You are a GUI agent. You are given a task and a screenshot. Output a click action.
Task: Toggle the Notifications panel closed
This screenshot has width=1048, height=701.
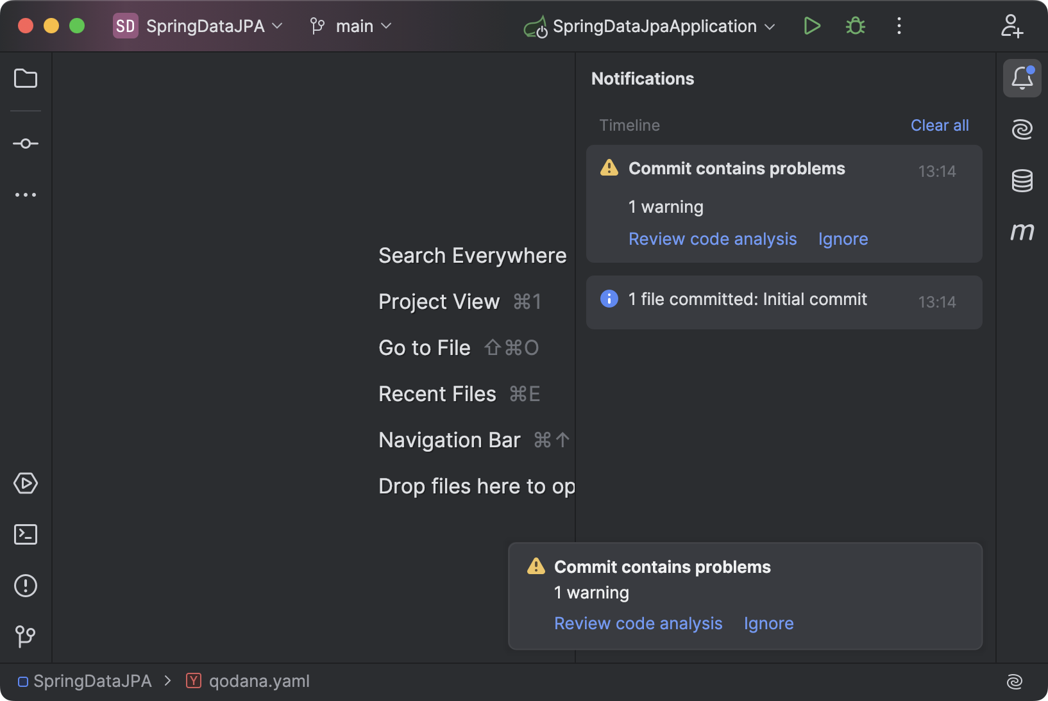1022,78
